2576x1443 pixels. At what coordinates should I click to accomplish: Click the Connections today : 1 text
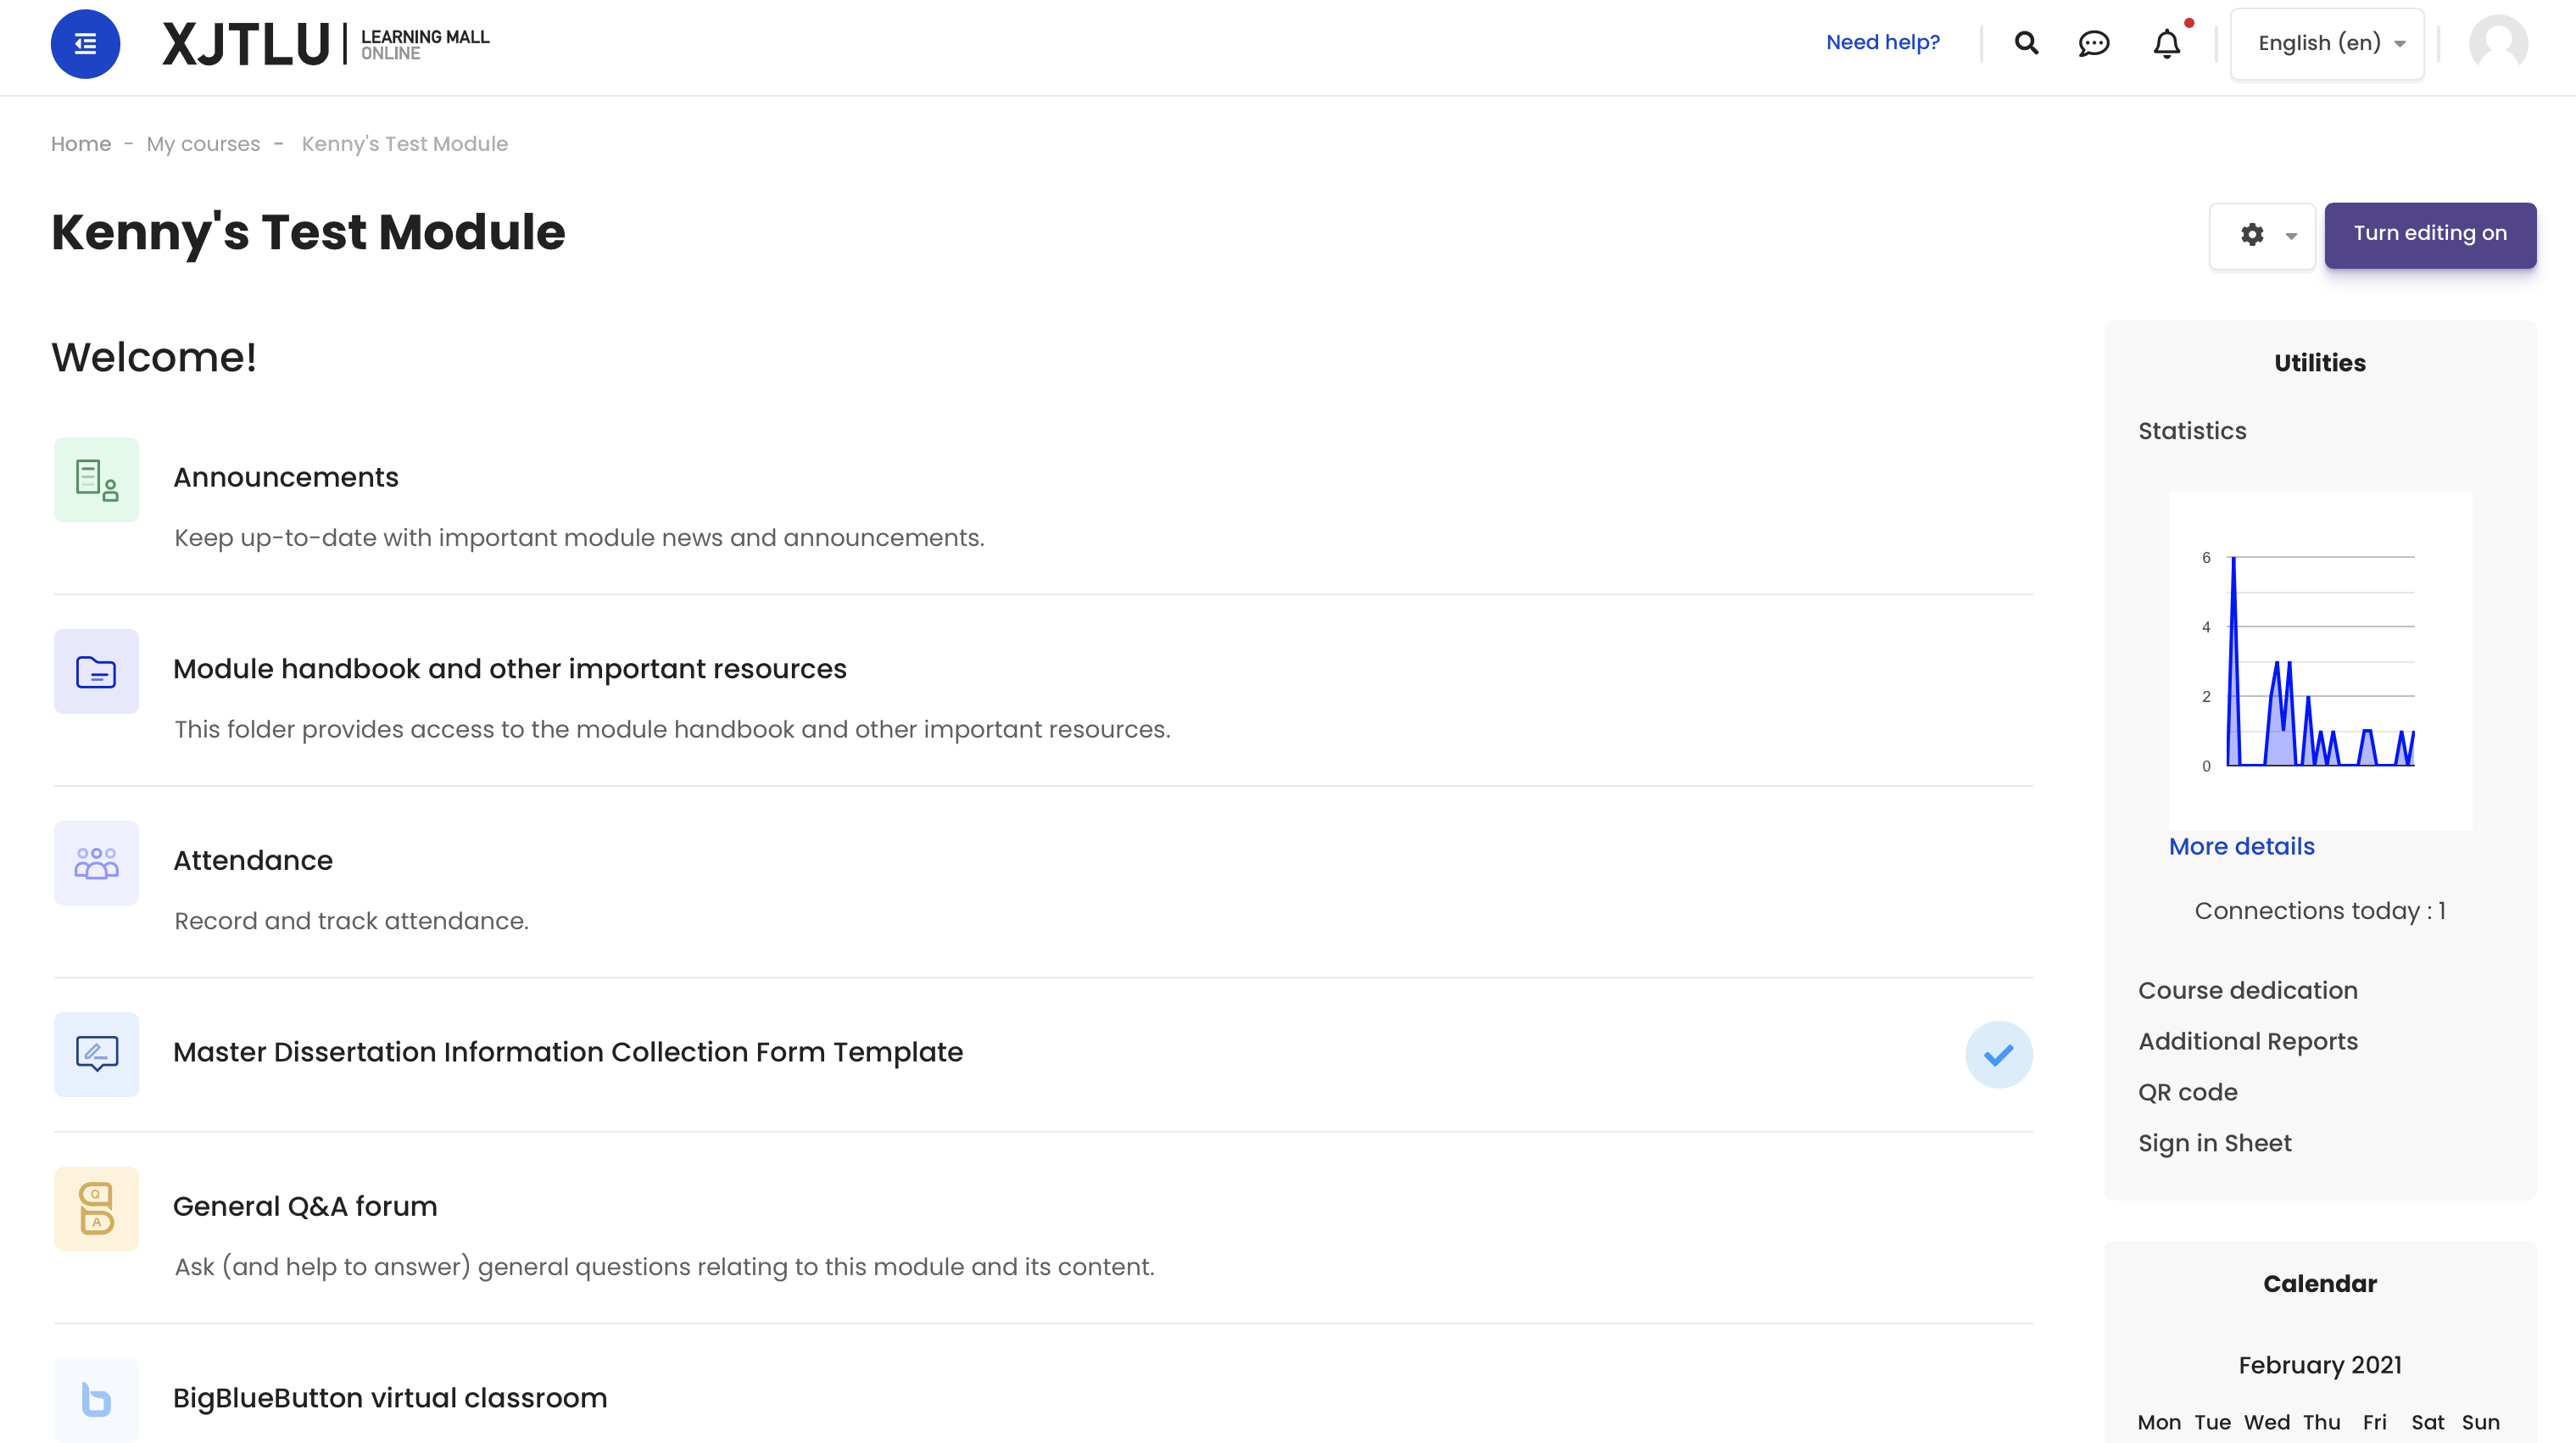click(2319, 911)
